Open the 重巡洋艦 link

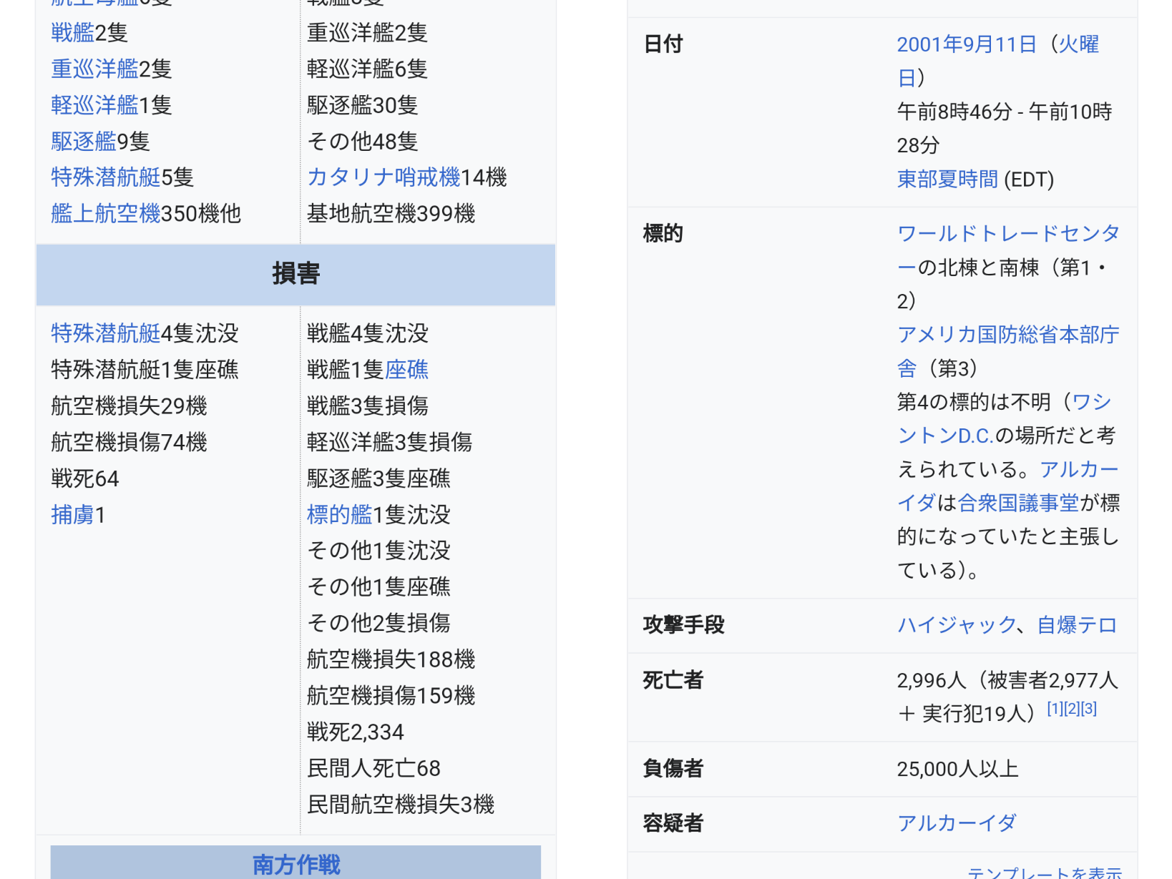pos(94,69)
